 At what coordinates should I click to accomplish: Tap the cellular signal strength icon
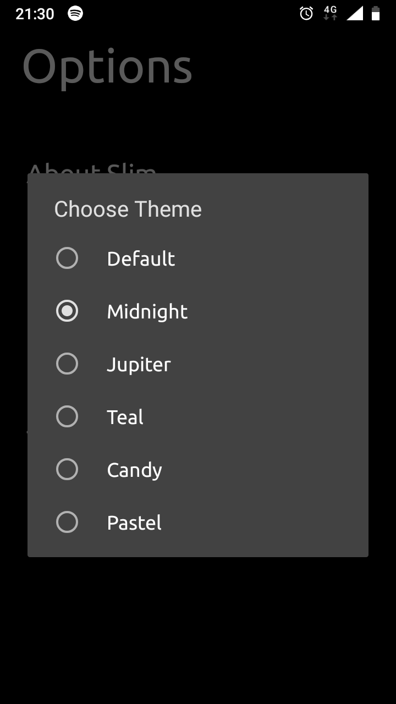(355, 14)
